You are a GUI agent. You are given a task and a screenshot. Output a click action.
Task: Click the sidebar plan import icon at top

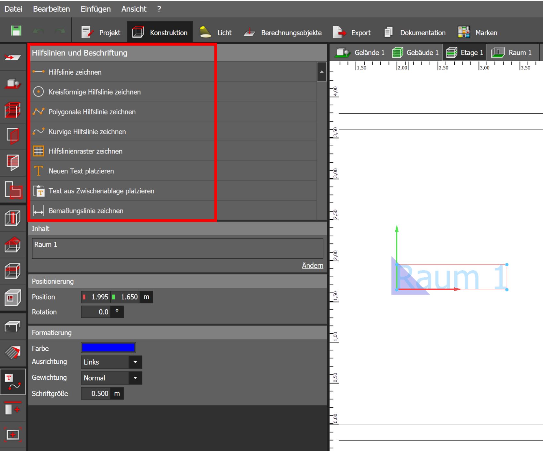click(x=13, y=57)
